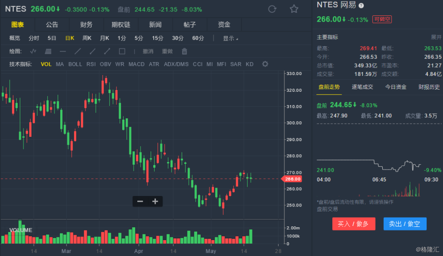Click the red 266.00 price axis marker
This screenshot has height=256, width=443.
click(291, 179)
